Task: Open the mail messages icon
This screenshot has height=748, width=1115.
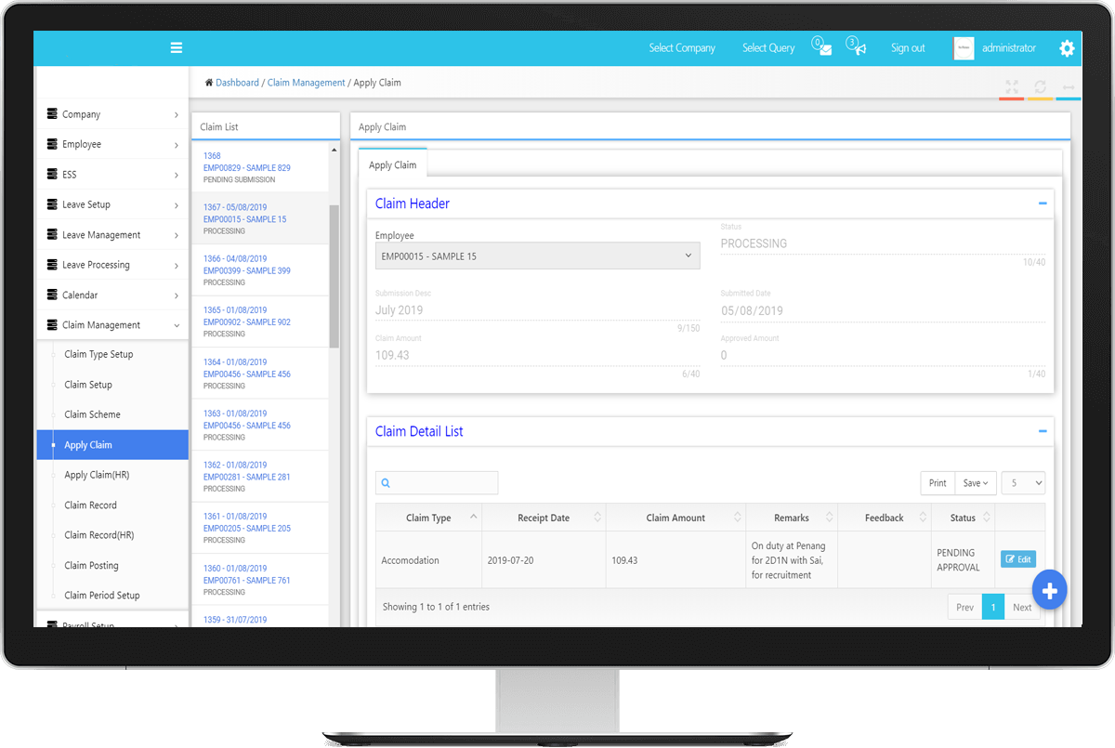Action: pos(824,49)
